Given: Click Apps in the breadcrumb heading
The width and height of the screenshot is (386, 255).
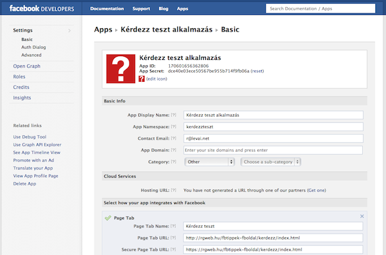Looking at the screenshot, I should pyautogui.click(x=103, y=30).
